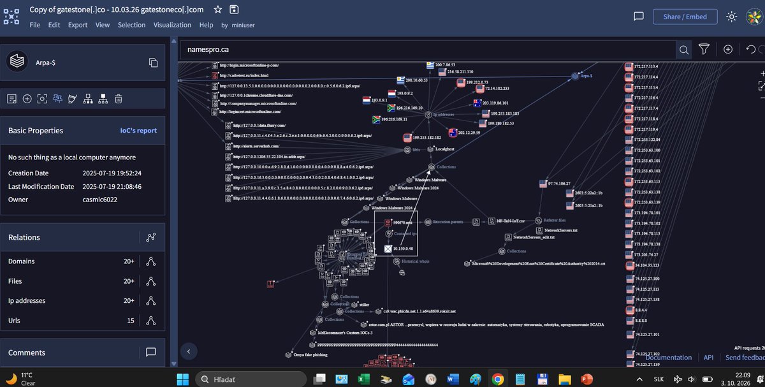The width and height of the screenshot is (765, 387).
Task: Copy the Arpa-$ node name
Action: click(x=153, y=62)
